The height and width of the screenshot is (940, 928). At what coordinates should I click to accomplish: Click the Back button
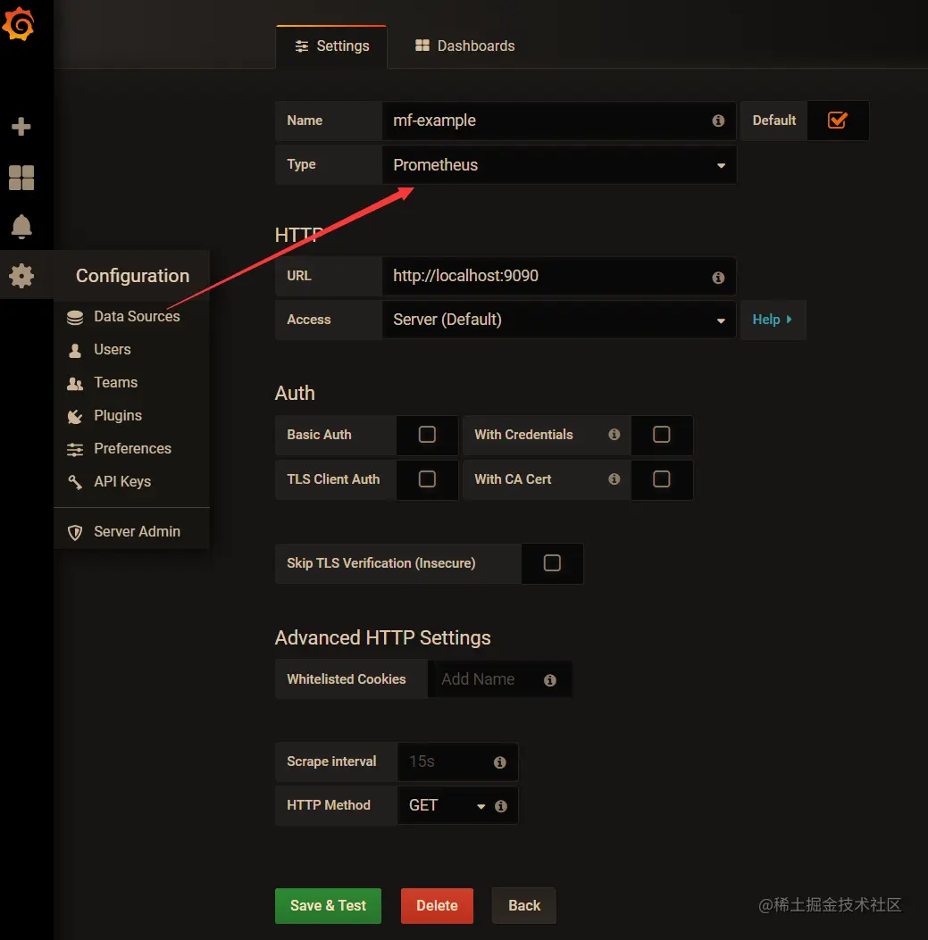(x=523, y=905)
